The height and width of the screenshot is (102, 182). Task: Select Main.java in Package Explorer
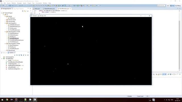tap(12, 18)
